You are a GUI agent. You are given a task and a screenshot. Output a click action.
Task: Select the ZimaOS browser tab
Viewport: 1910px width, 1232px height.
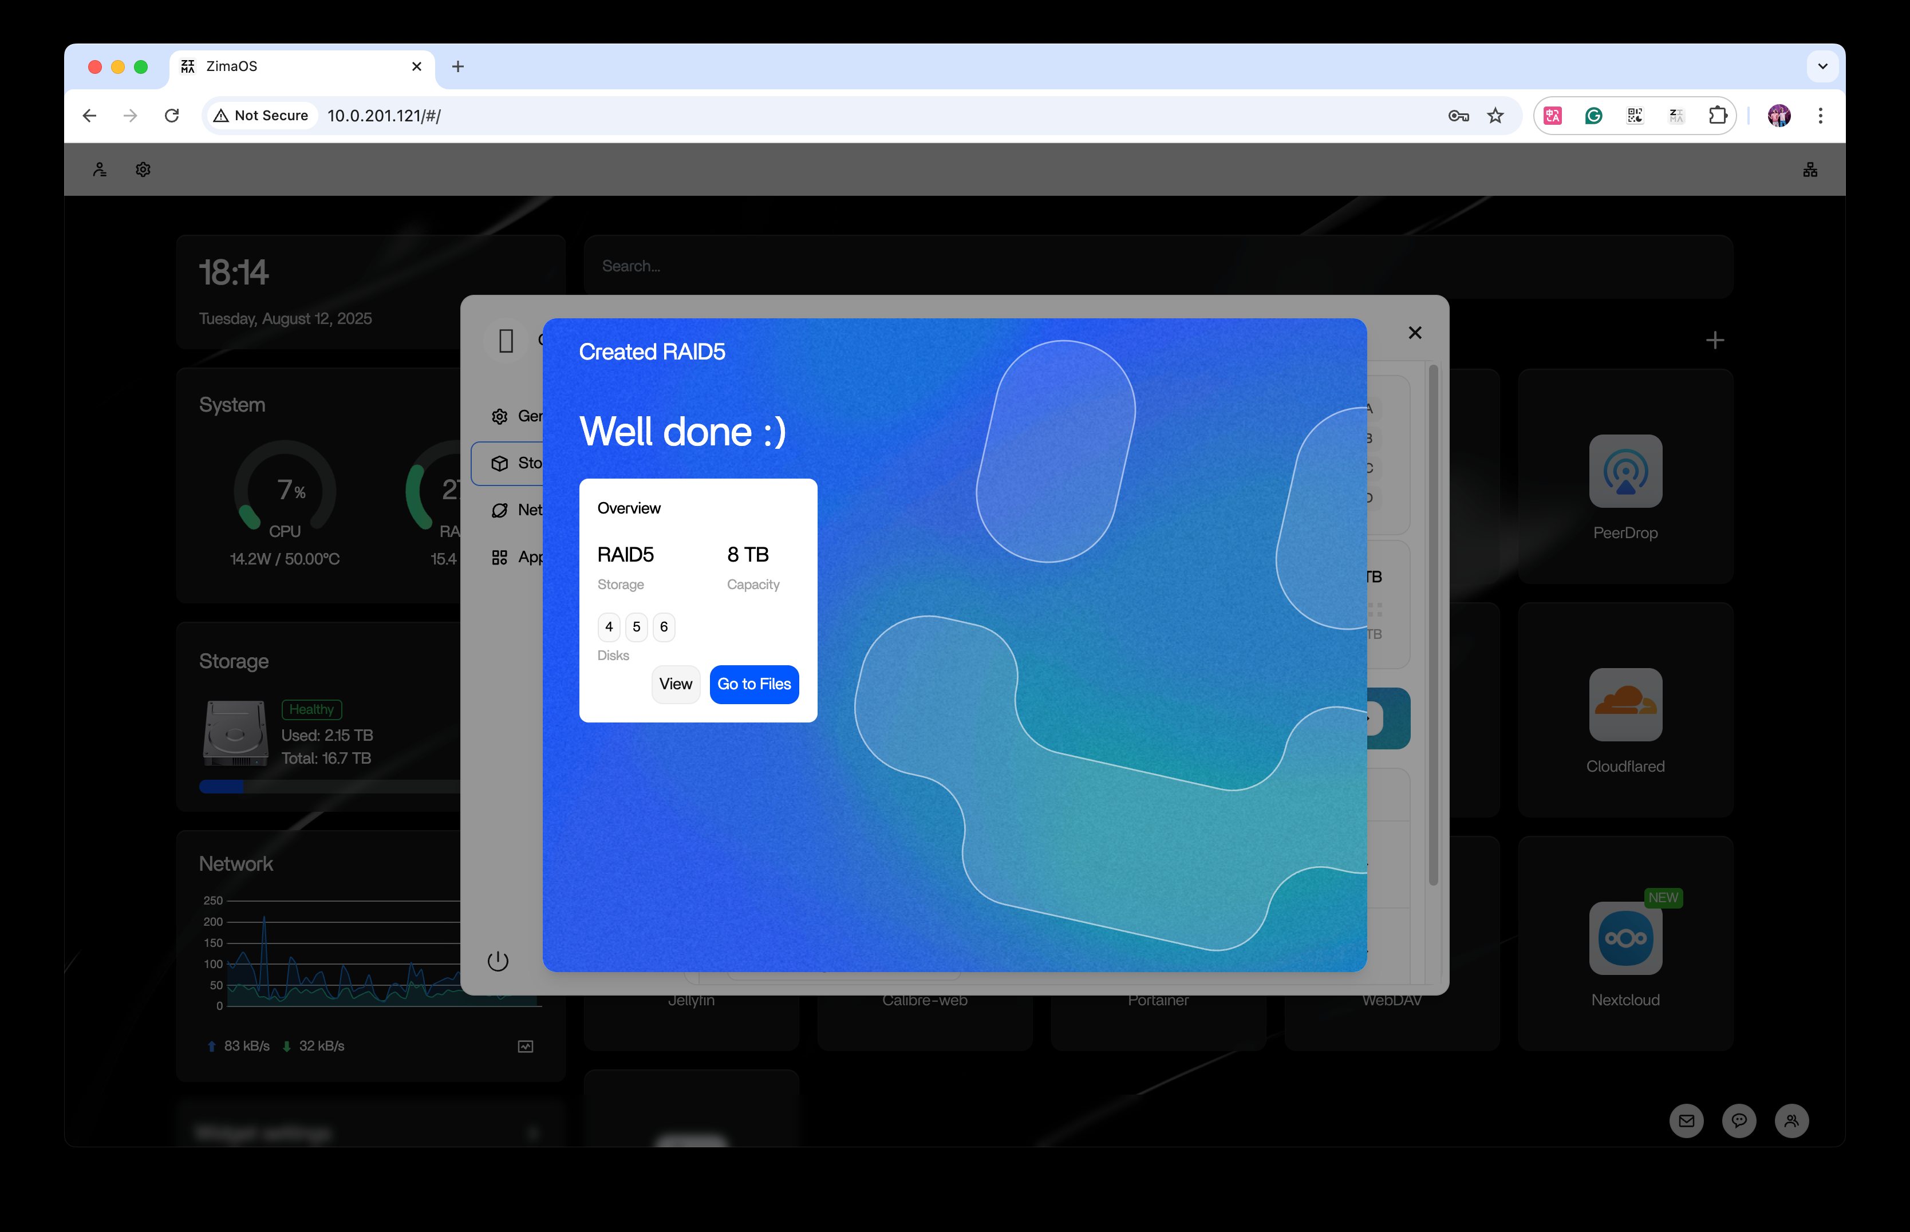[302, 66]
